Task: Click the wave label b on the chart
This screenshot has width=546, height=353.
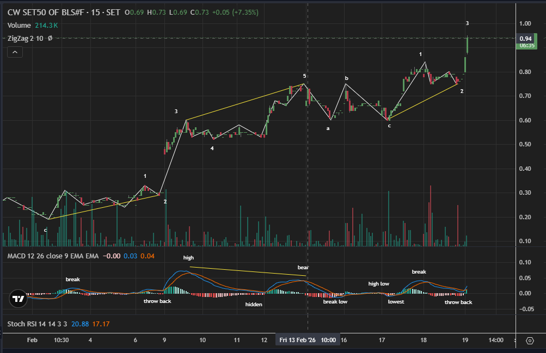Action: 346,78
